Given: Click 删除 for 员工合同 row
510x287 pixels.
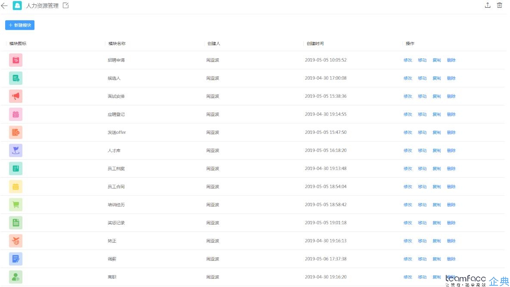Looking at the screenshot, I should (451, 187).
